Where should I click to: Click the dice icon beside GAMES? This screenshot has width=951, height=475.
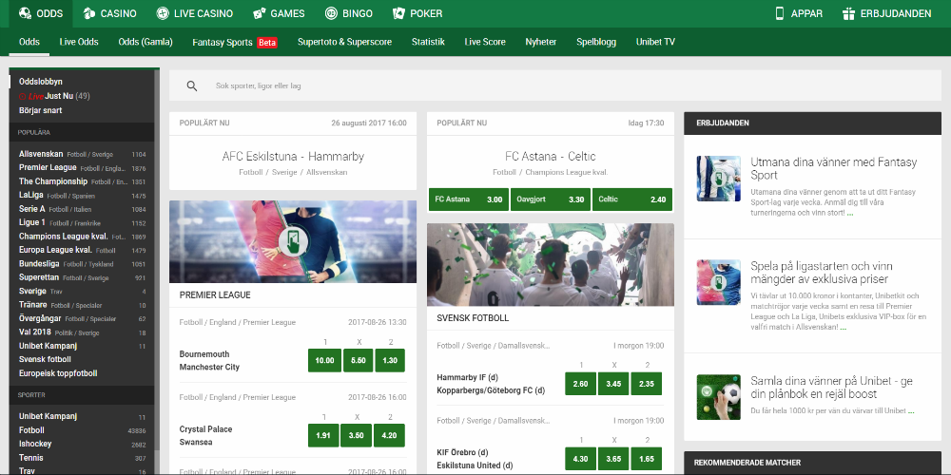click(x=260, y=13)
